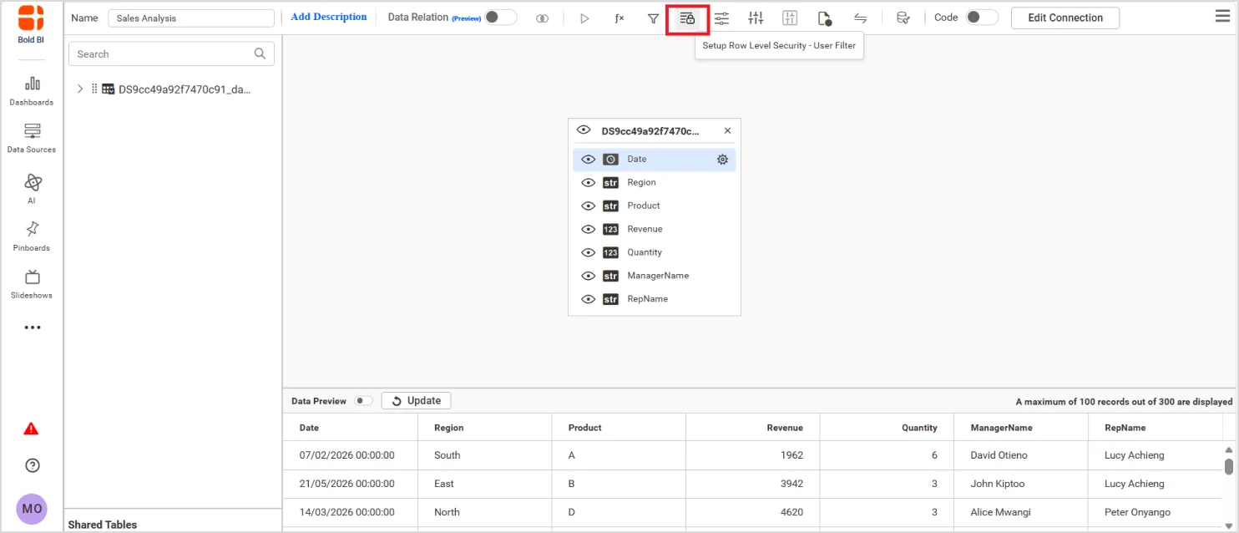
Task: Click the Date column header
Action: coord(351,428)
